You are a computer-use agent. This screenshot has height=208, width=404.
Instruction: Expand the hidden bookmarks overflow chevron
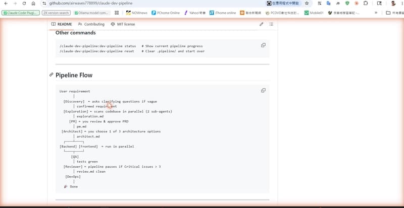coord(376,13)
